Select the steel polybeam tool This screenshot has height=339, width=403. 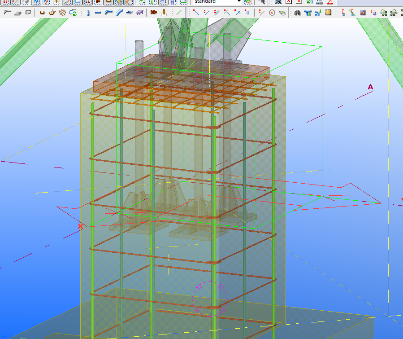[108, 13]
